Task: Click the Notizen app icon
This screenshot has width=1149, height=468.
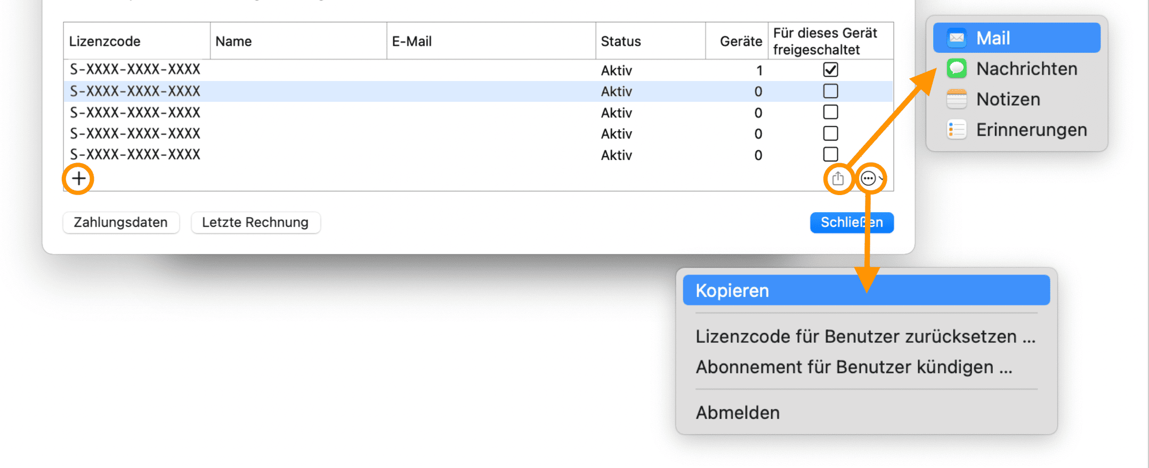Action: pos(957,99)
